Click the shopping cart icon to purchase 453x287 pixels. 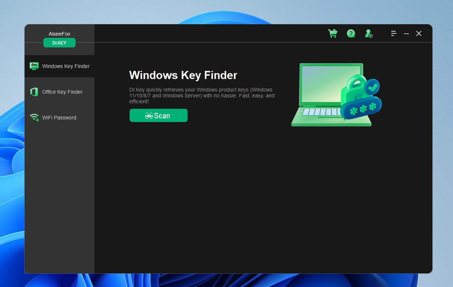333,33
